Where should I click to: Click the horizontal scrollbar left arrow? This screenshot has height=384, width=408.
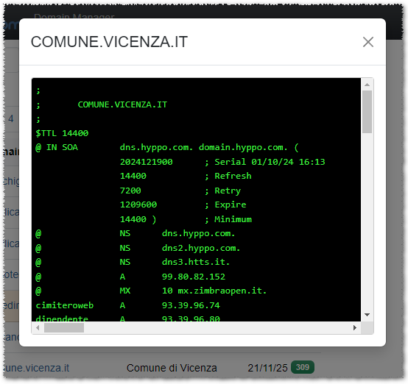(x=38, y=327)
